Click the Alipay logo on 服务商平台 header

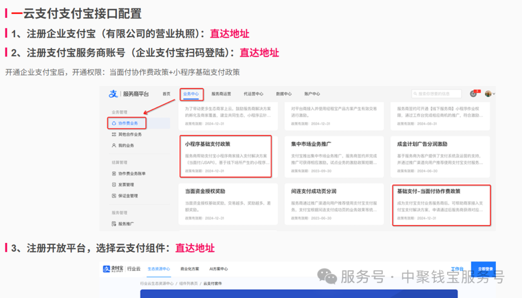[113, 94]
